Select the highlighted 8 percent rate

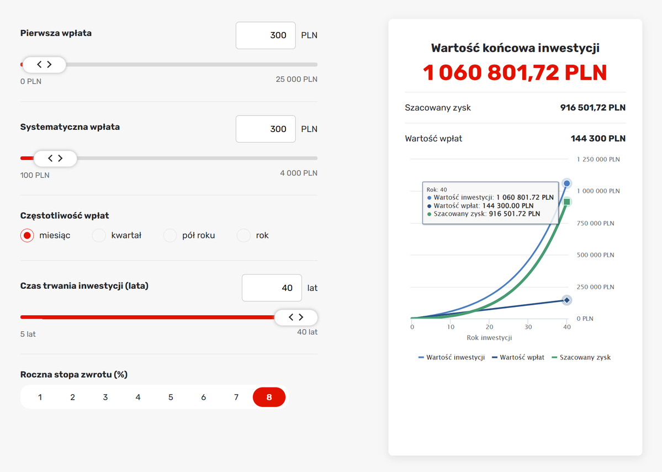tap(269, 397)
